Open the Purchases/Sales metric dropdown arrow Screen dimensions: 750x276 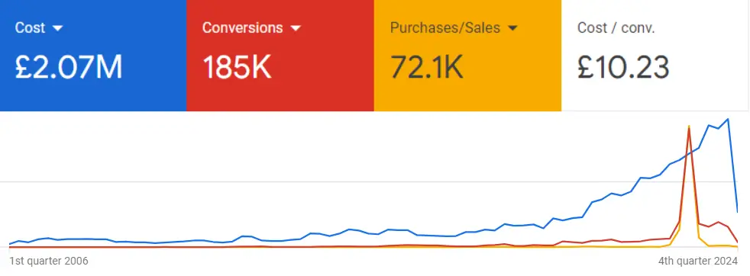pyautogui.click(x=512, y=29)
